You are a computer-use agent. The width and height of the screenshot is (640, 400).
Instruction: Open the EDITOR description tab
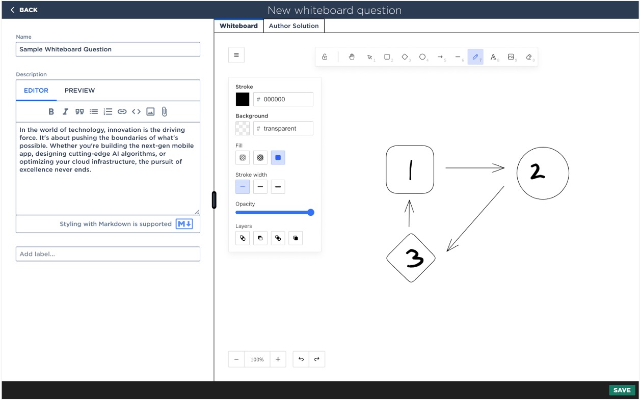[36, 91]
